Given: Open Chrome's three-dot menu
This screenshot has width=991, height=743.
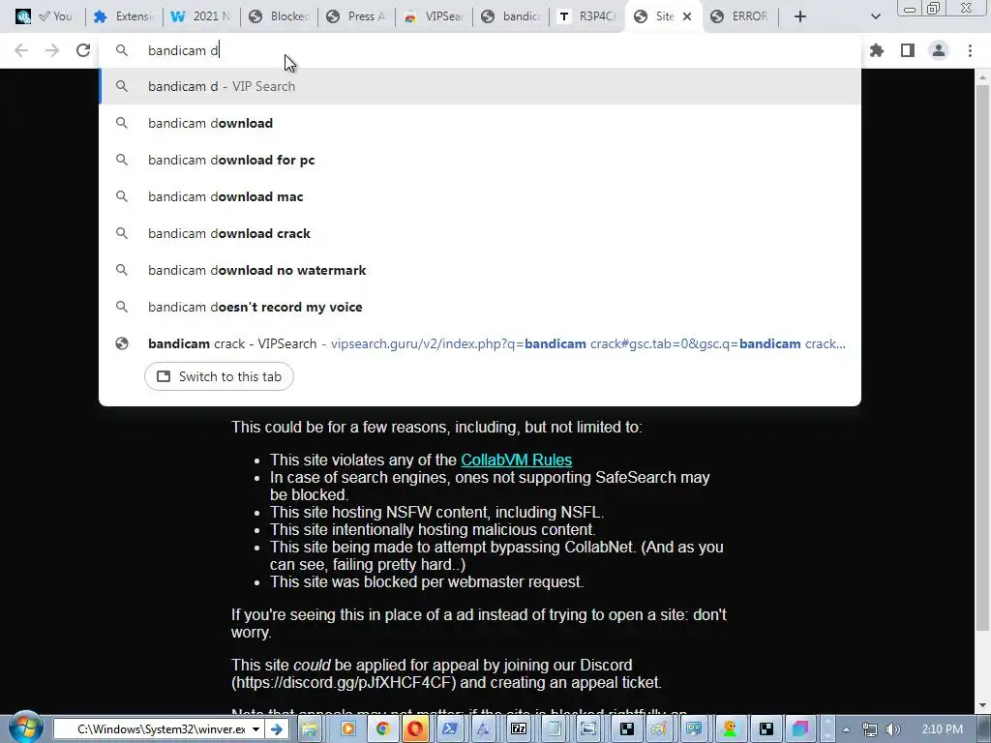Looking at the screenshot, I should pos(970,50).
